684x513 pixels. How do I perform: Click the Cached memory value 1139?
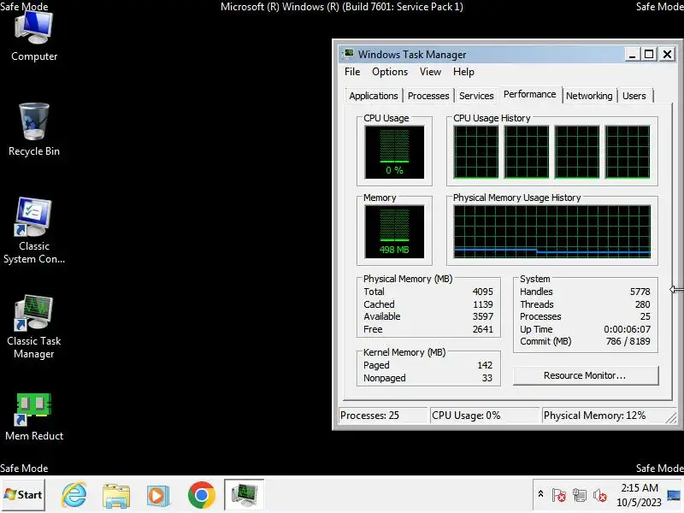(482, 304)
